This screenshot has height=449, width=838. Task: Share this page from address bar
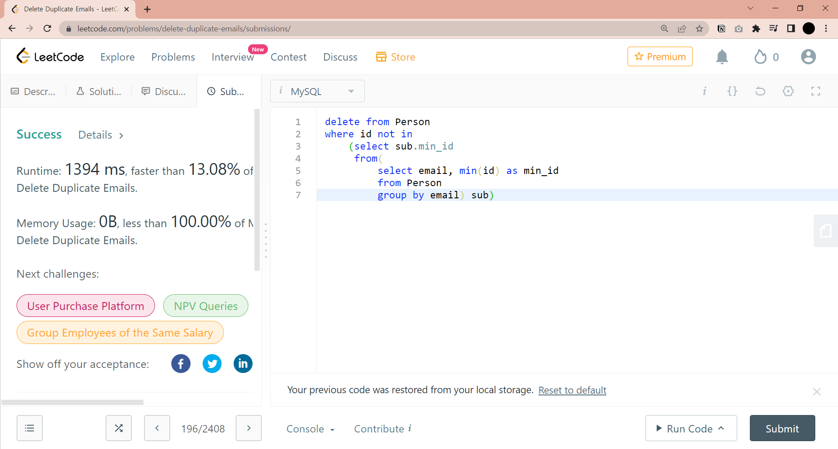click(x=682, y=29)
